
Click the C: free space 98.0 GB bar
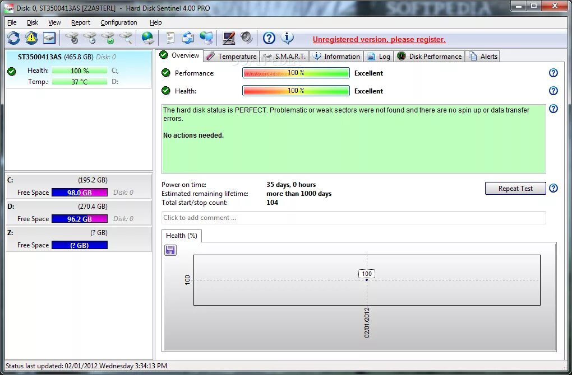80,192
